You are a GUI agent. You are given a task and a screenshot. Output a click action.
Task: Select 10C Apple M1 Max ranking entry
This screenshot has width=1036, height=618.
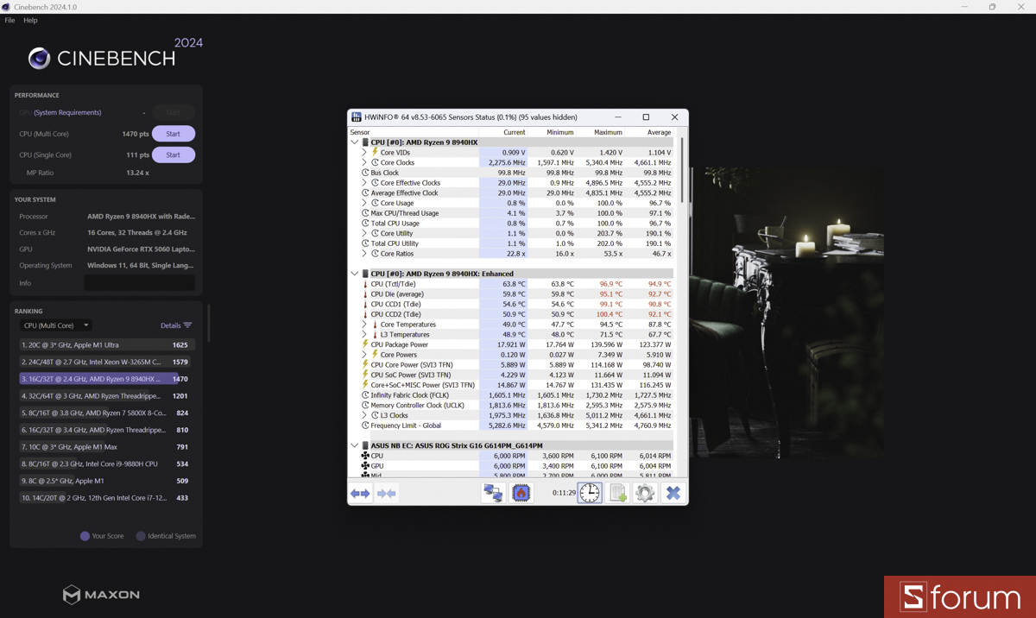(104, 447)
